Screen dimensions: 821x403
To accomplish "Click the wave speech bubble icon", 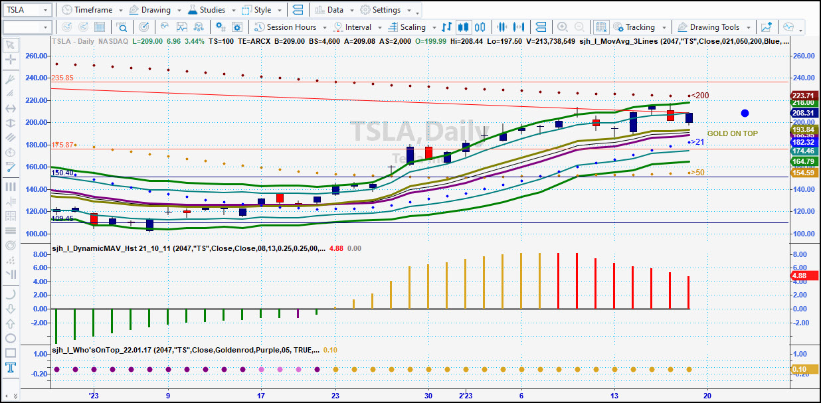I will tap(788, 27).
